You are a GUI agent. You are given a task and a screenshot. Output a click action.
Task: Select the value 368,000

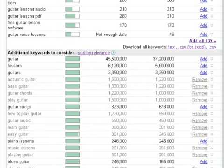point(119,127)
